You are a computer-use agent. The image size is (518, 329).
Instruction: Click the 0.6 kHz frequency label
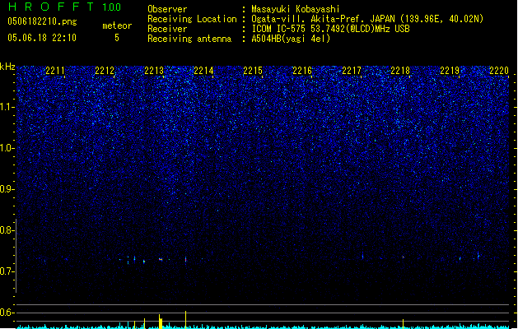tap(7, 313)
